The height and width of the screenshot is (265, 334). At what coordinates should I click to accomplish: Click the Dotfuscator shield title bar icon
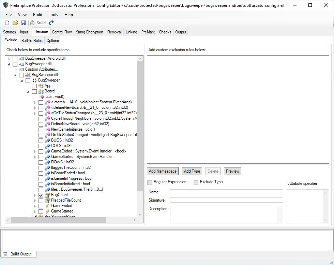pyautogui.click(x=6, y=5)
